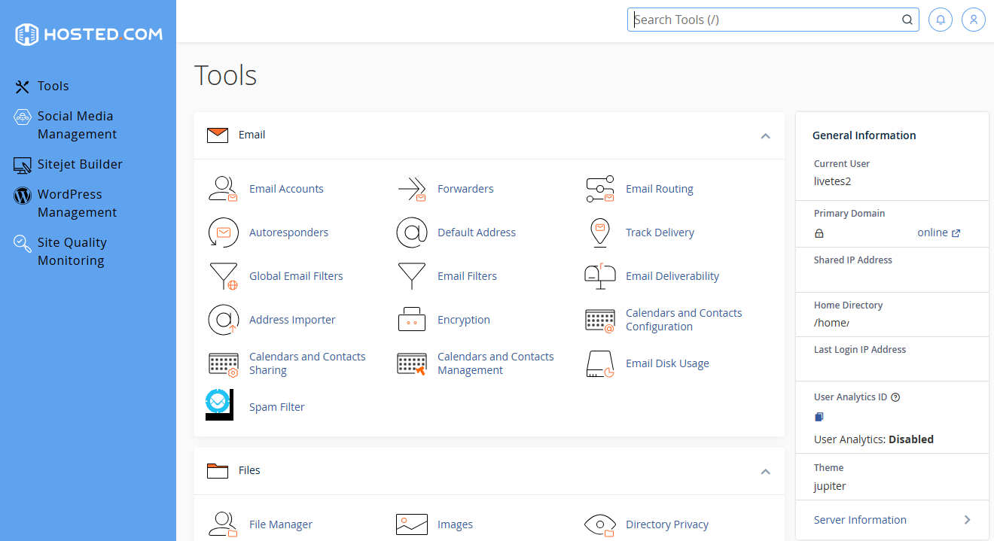Click the Track Delivery pin icon
Viewport: 994px width, 541px height.
(x=600, y=233)
